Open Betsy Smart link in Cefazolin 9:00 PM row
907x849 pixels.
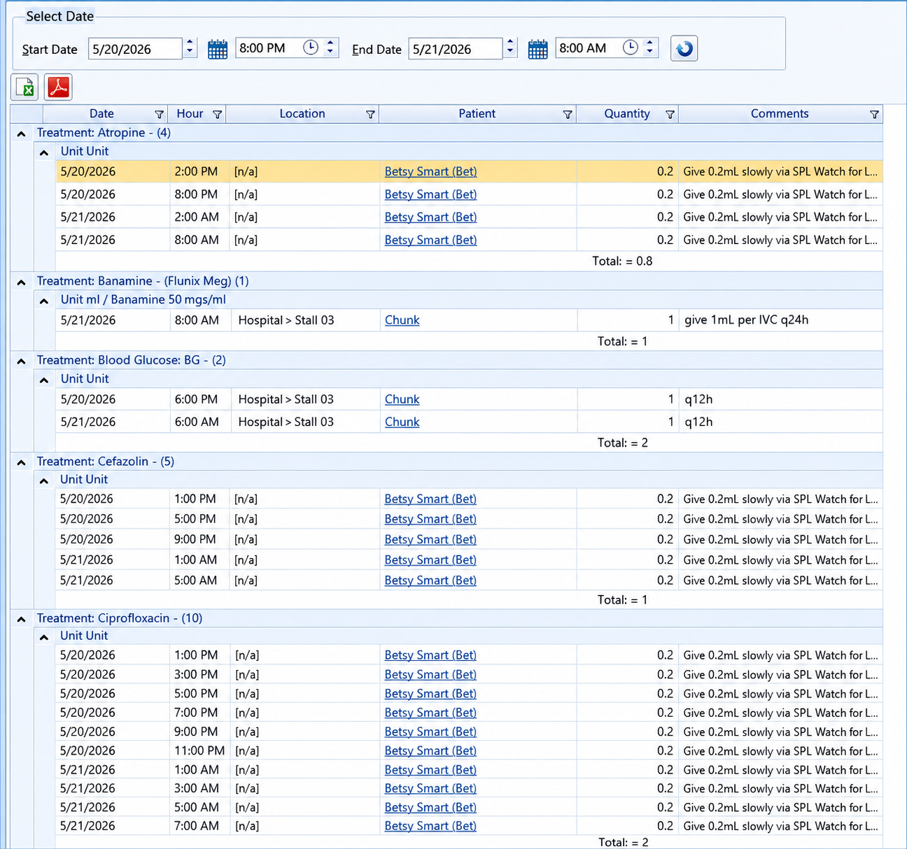(430, 539)
